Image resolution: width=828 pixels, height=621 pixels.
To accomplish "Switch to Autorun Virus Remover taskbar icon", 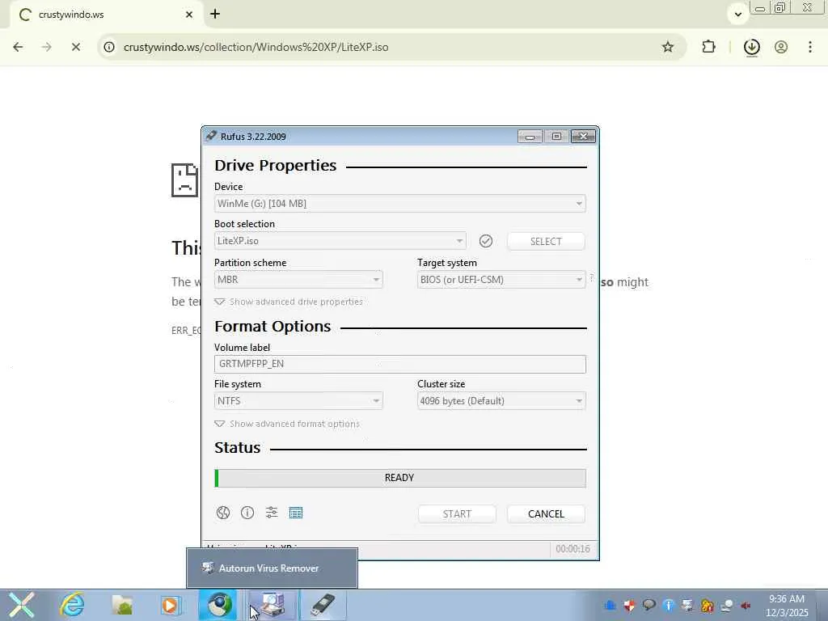I will point(270,605).
